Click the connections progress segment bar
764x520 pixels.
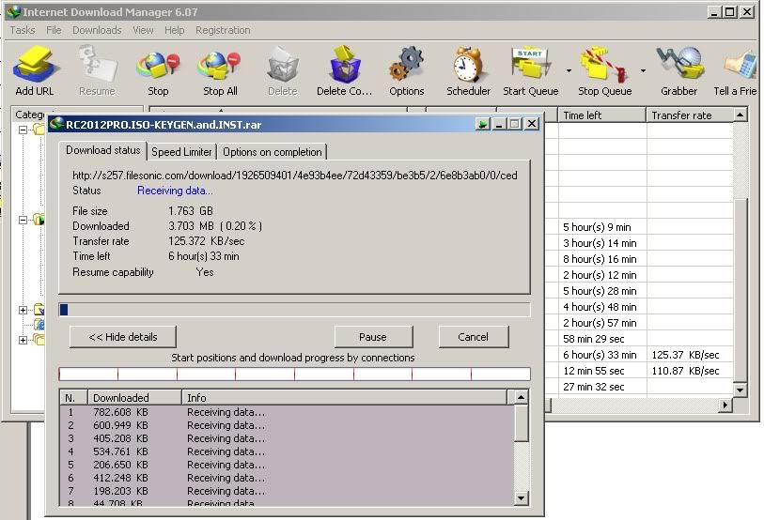pyautogui.click(x=294, y=374)
